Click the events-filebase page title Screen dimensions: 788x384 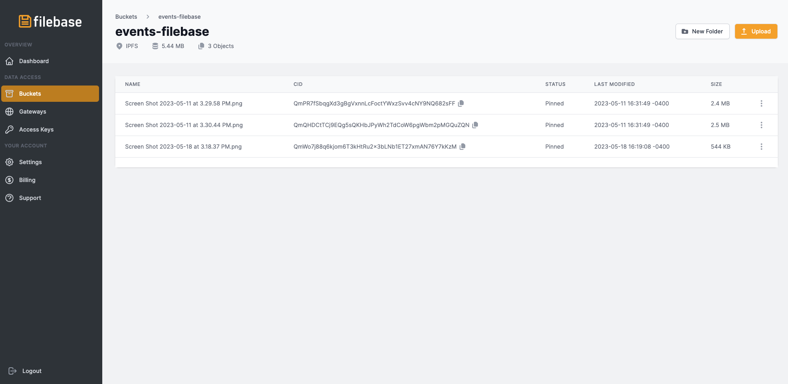[162, 31]
